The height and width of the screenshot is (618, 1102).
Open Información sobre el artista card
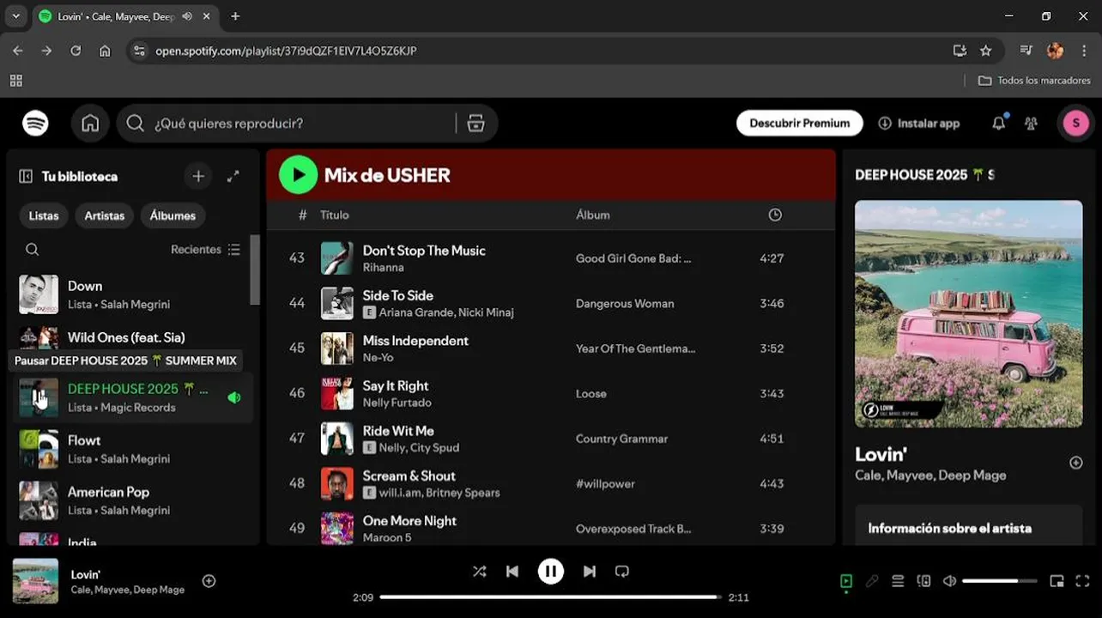pyautogui.click(x=968, y=525)
